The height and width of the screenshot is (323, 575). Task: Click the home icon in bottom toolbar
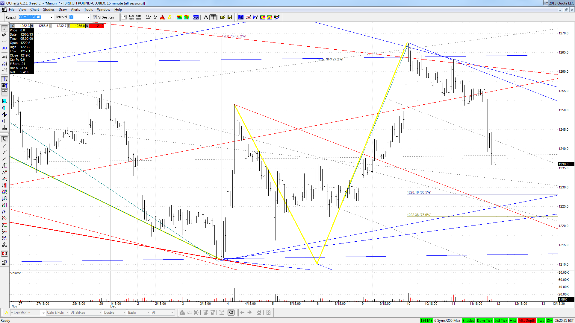[x=259, y=312]
